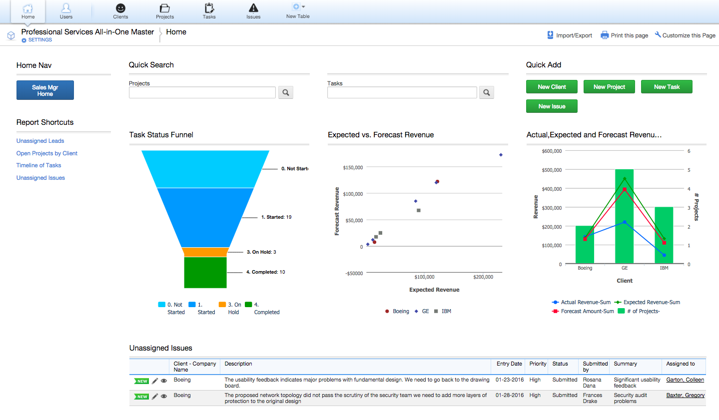
Task: Toggle Expected Revenue-Sum legend entry
Action: [647, 302]
